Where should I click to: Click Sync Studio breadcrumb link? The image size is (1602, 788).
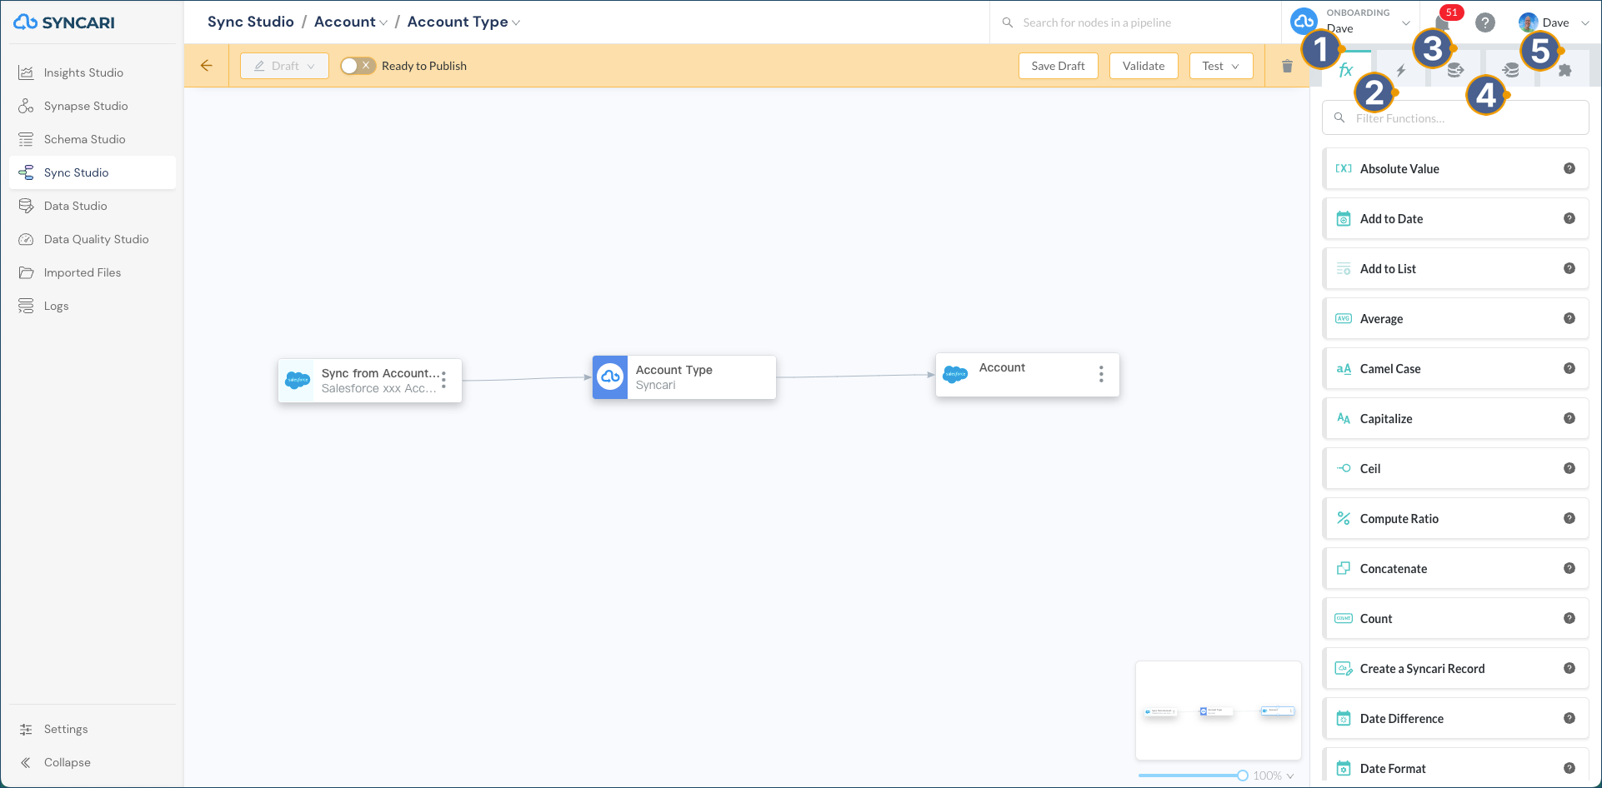[x=251, y=22]
